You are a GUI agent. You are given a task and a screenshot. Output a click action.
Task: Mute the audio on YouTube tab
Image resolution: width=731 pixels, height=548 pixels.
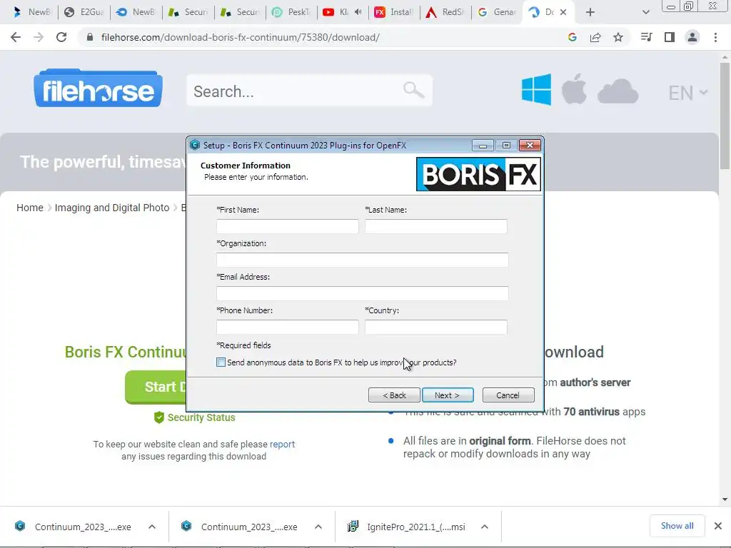coord(358,12)
